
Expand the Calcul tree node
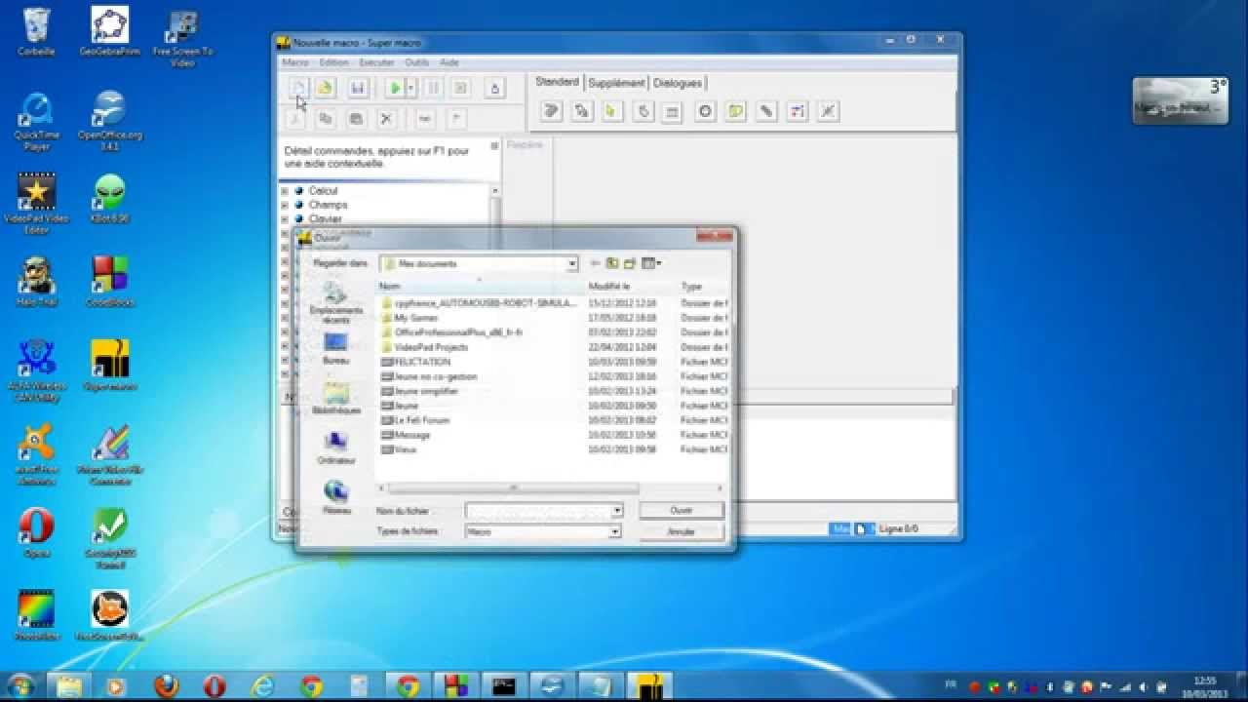click(x=285, y=191)
